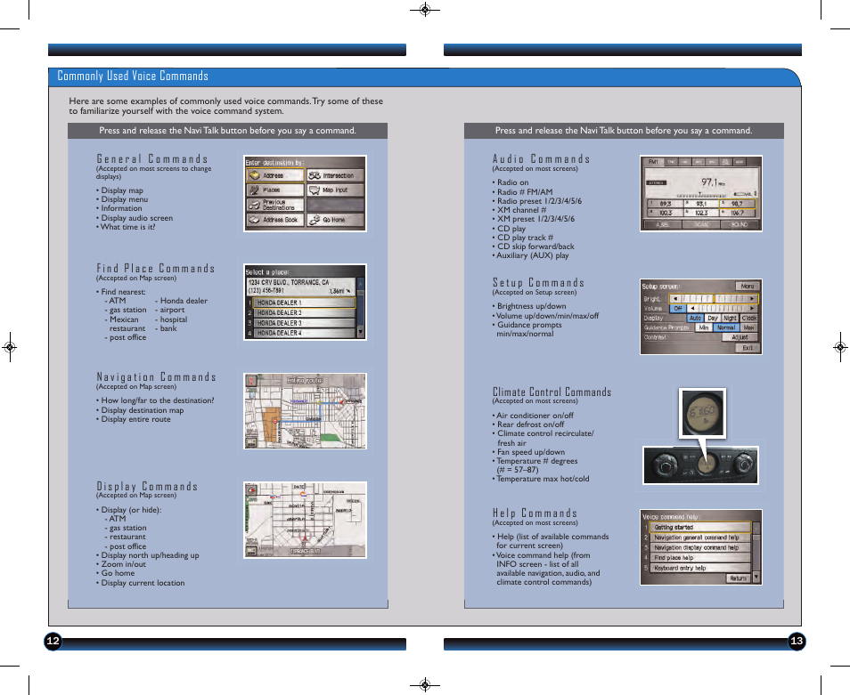Click the Navigation Commands heading
This screenshot has height=695, width=850.
(x=156, y=376)
